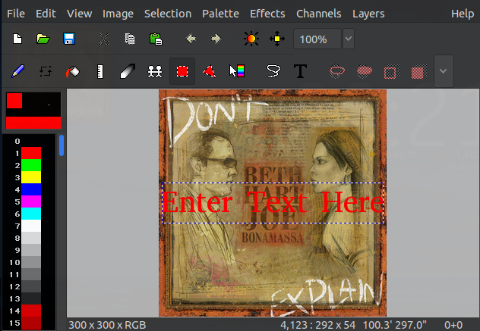Pick magenta palette color 5
The height and width of the screenshot is (331, 480).
point(31,201)
